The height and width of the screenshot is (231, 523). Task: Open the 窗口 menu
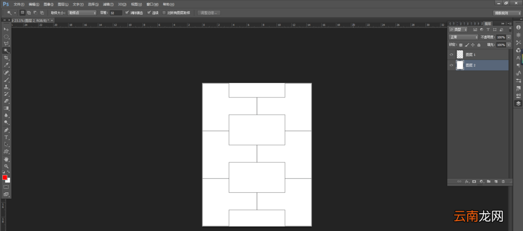tap(153, 4)
